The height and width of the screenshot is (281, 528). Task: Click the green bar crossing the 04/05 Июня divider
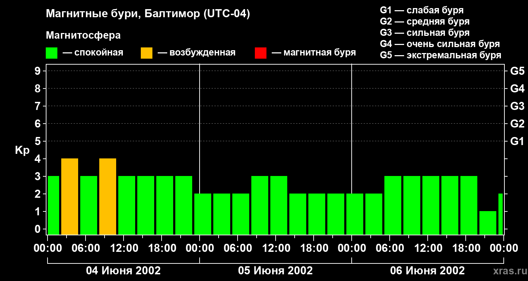pos(203,214)
